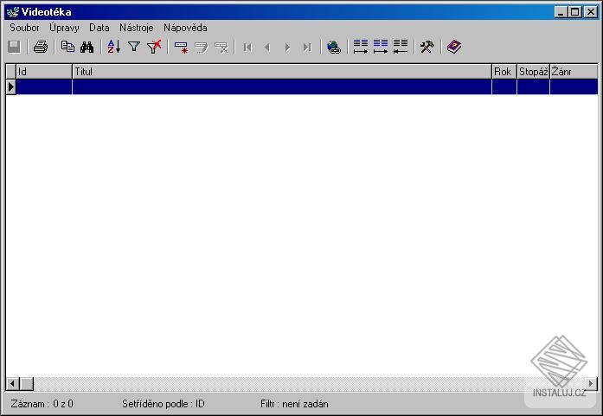The image size is (603, 416).
Task: Click the Stopáž column header
Action: coord(533,72)
